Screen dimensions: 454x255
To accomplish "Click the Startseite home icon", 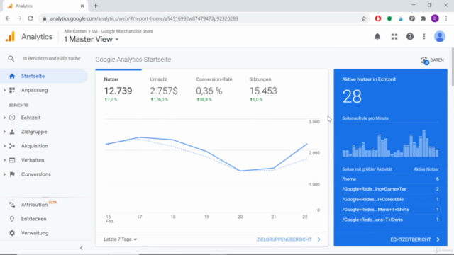I will 12,76.
